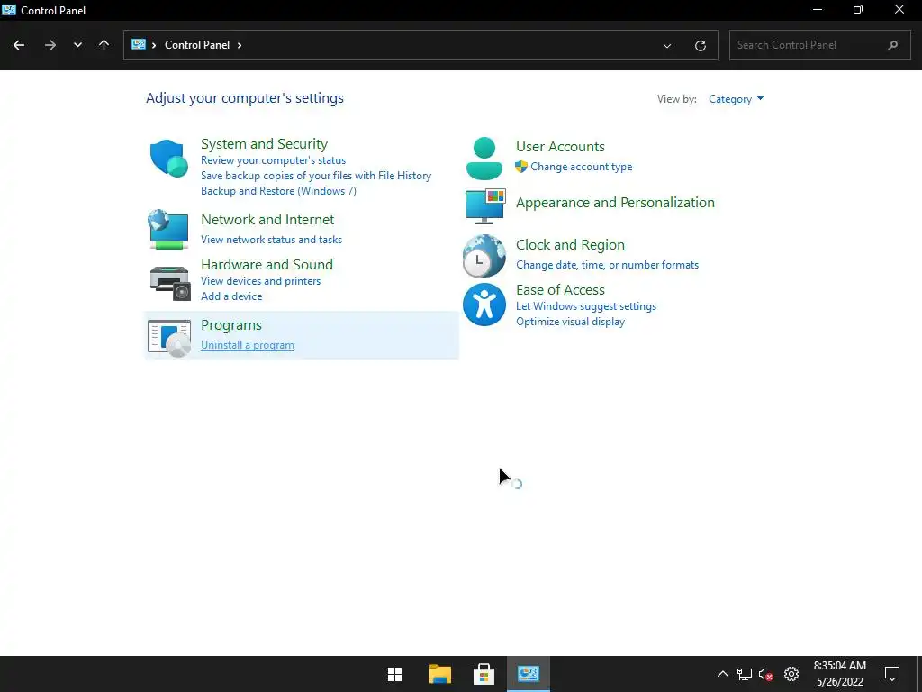Open the Programs heading link
922x692 pixels.
231,324
